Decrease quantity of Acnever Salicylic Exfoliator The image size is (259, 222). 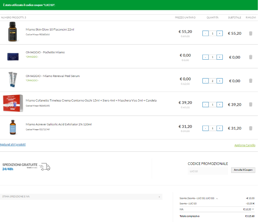tap(205, 128)
